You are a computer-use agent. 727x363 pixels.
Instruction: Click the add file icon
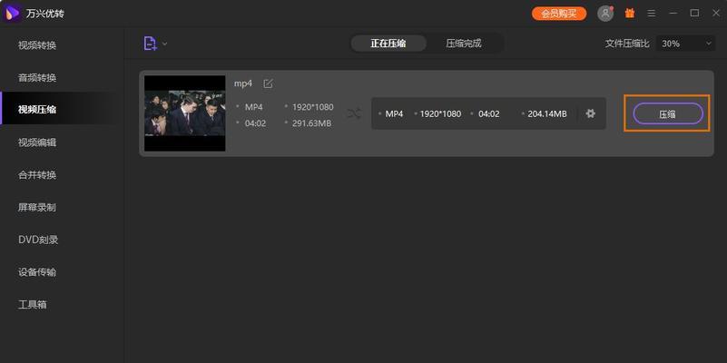[150, 44]
